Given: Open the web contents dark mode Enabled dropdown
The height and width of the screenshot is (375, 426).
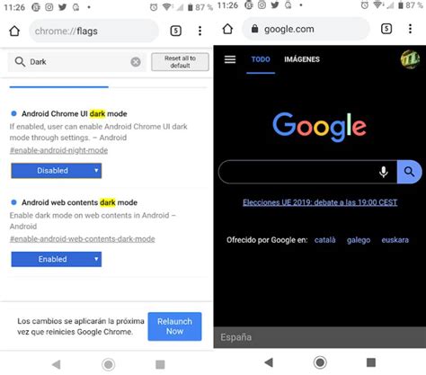Looking at the screenshot, I should [x=57, y=259].
